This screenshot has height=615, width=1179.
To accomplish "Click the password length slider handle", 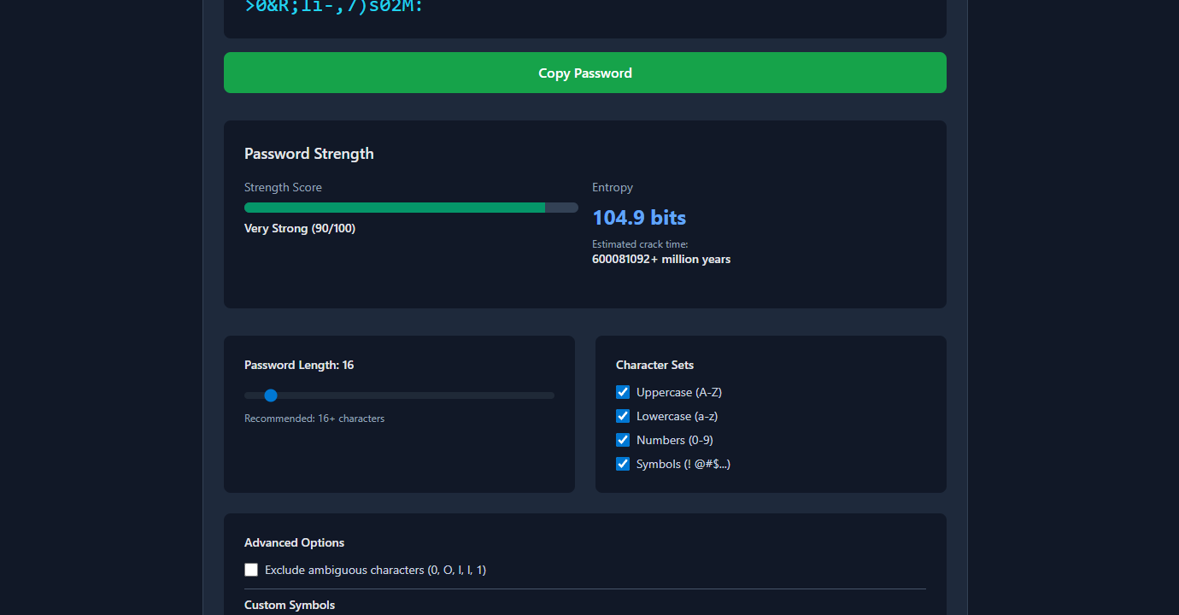I will pyautogui.click(x=271, y=395).
